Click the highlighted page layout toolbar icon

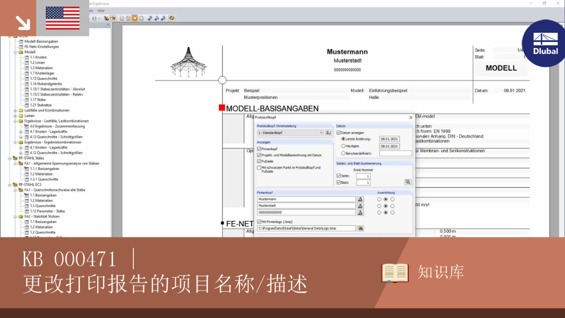[135, 18]
